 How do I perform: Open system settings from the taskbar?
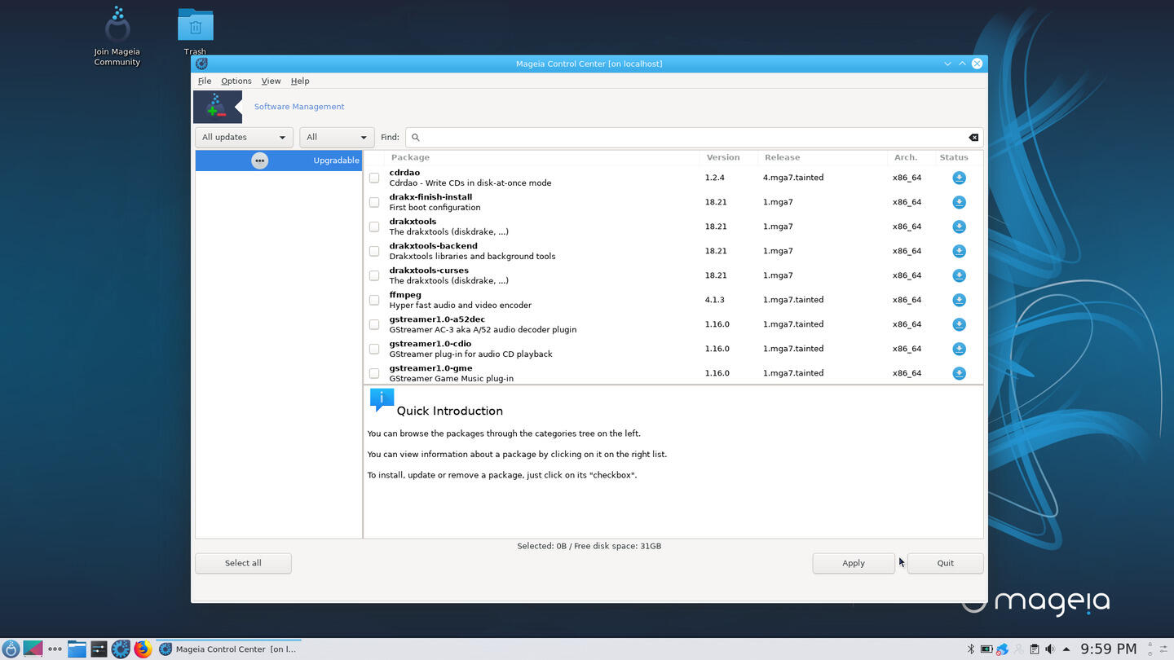point(99,649)
